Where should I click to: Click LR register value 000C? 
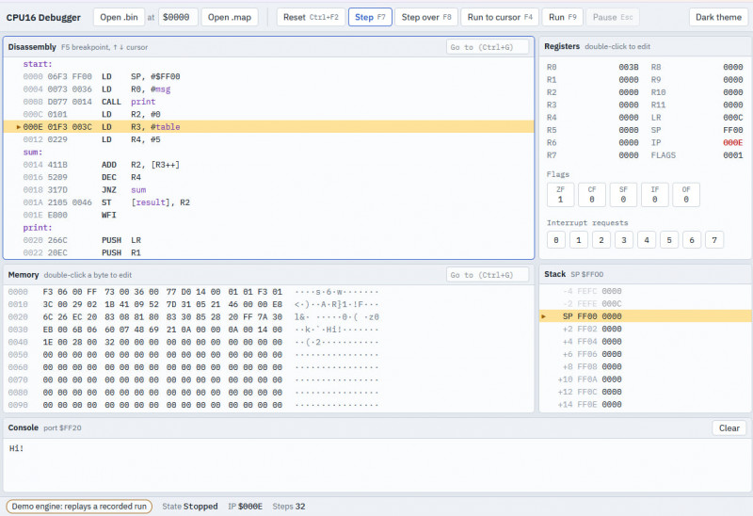point(733,117)
